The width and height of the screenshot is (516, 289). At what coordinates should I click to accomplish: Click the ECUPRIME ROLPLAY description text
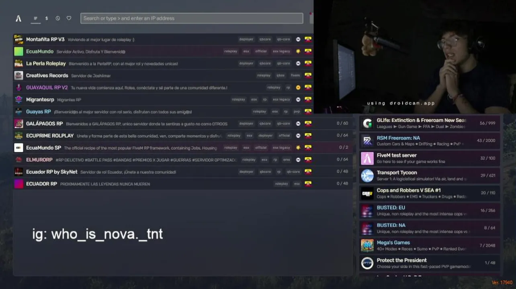point(149,136)
